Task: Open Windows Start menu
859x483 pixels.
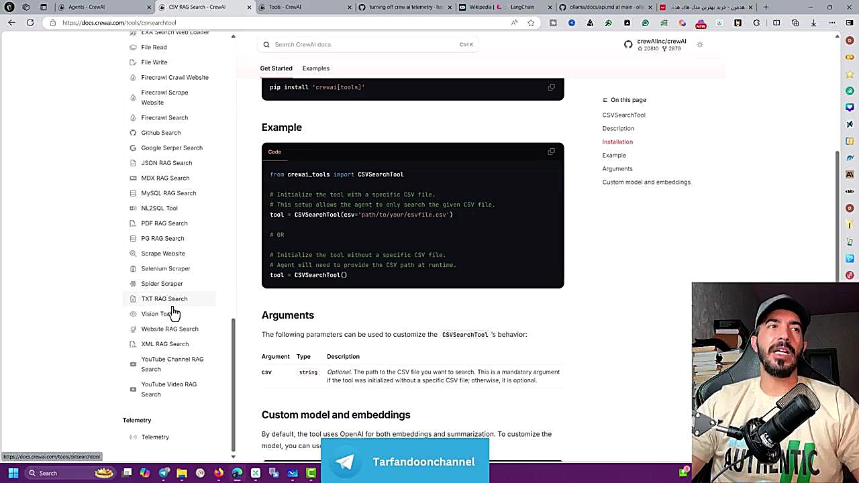Action: [x=13, y=473]
